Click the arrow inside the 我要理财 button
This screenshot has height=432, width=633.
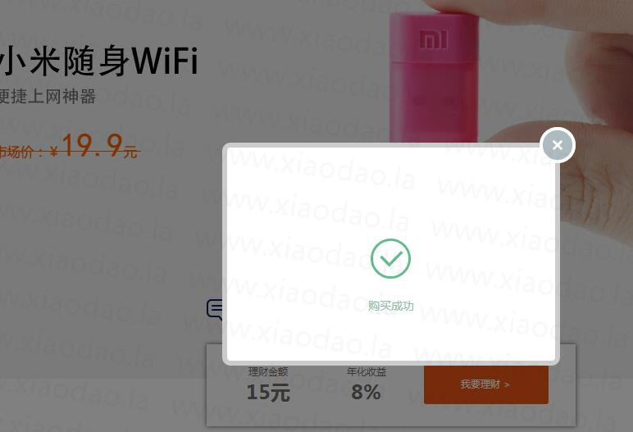click(507, 384)
